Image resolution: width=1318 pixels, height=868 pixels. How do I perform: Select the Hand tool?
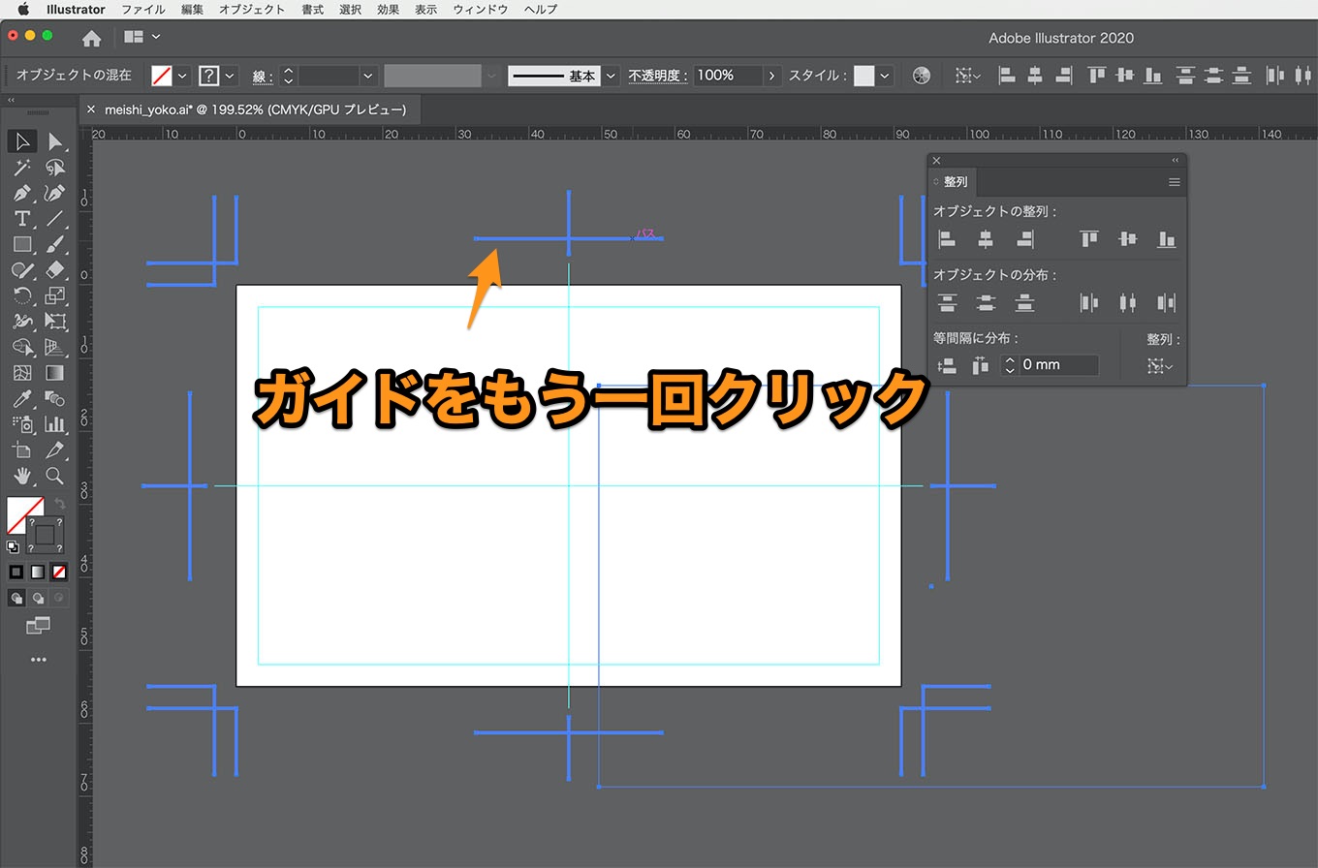tap(22, 476)
